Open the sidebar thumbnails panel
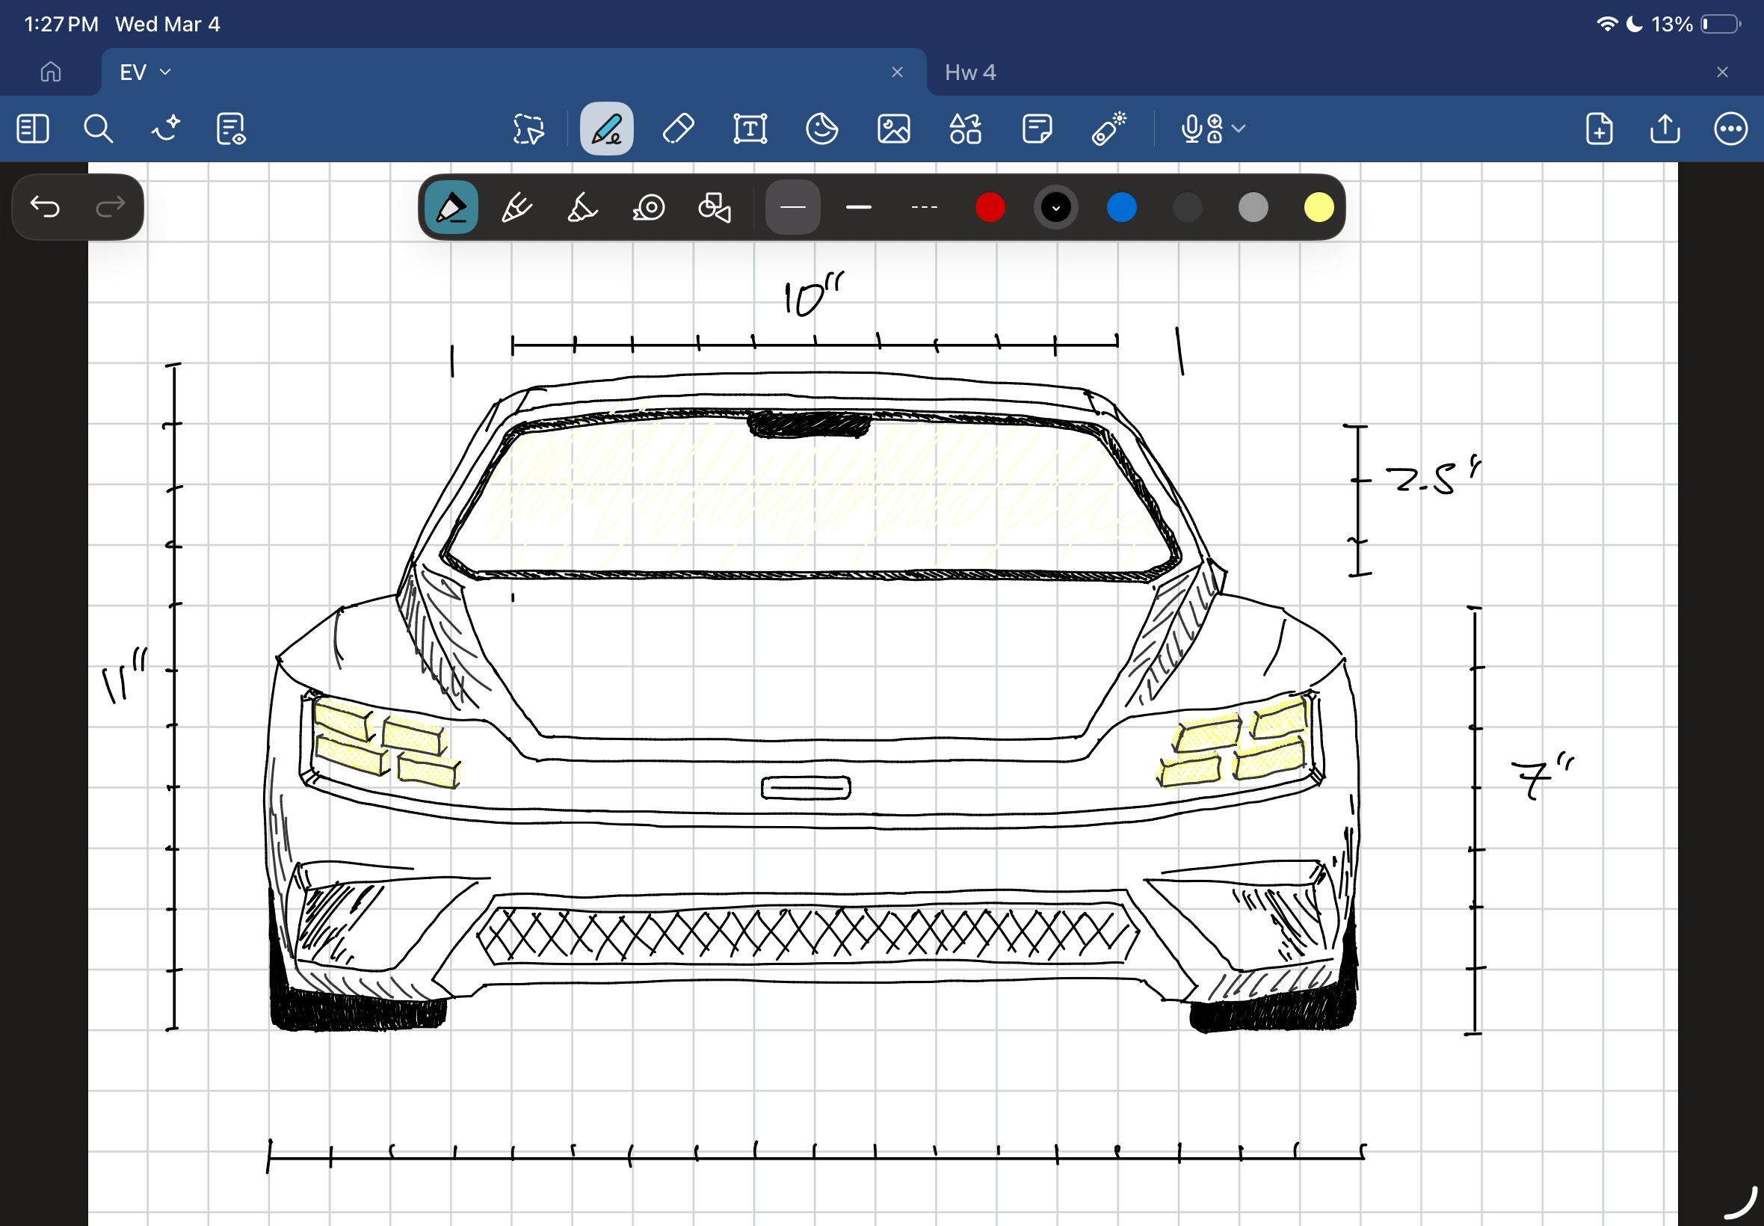Viewport: 1764px width, 1226px height. (32, 129)
